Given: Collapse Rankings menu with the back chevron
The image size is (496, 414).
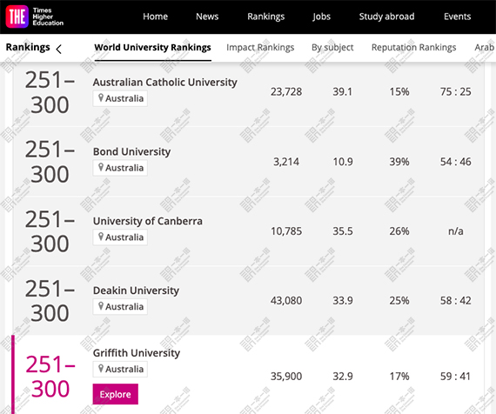Looking at the screenshot, I should (58, 49).
